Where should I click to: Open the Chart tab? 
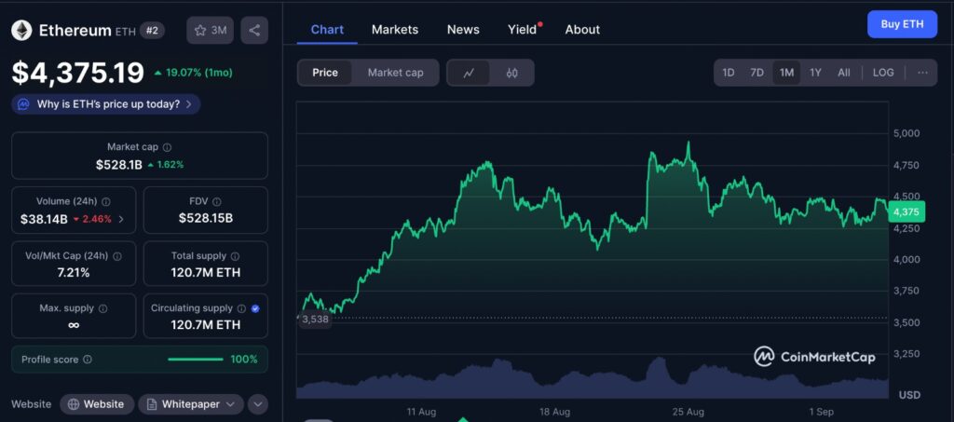327,29
